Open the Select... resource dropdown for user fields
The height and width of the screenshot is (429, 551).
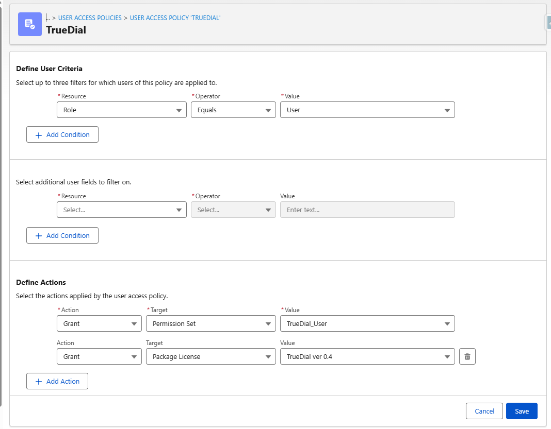point(180,210)
